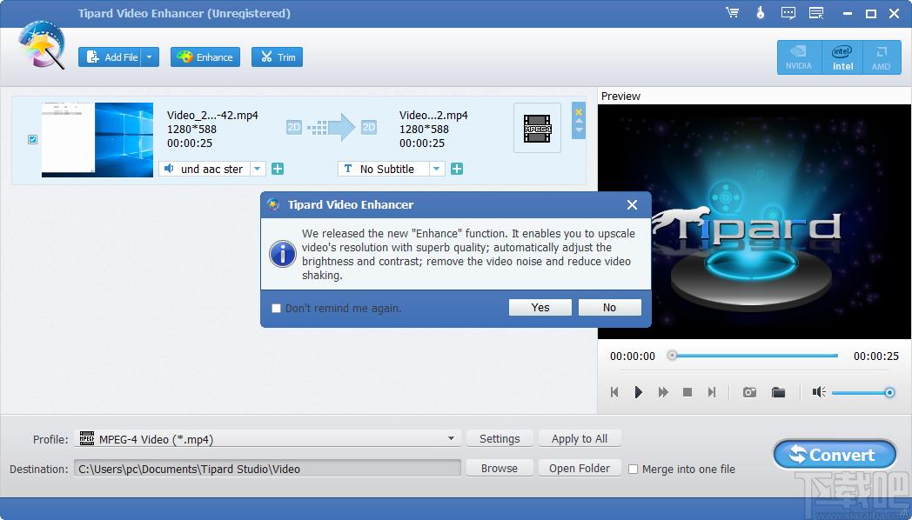Viewport: 912px width, 520px height.
Task: Stop the preview playback
Action: click(687, 392)
